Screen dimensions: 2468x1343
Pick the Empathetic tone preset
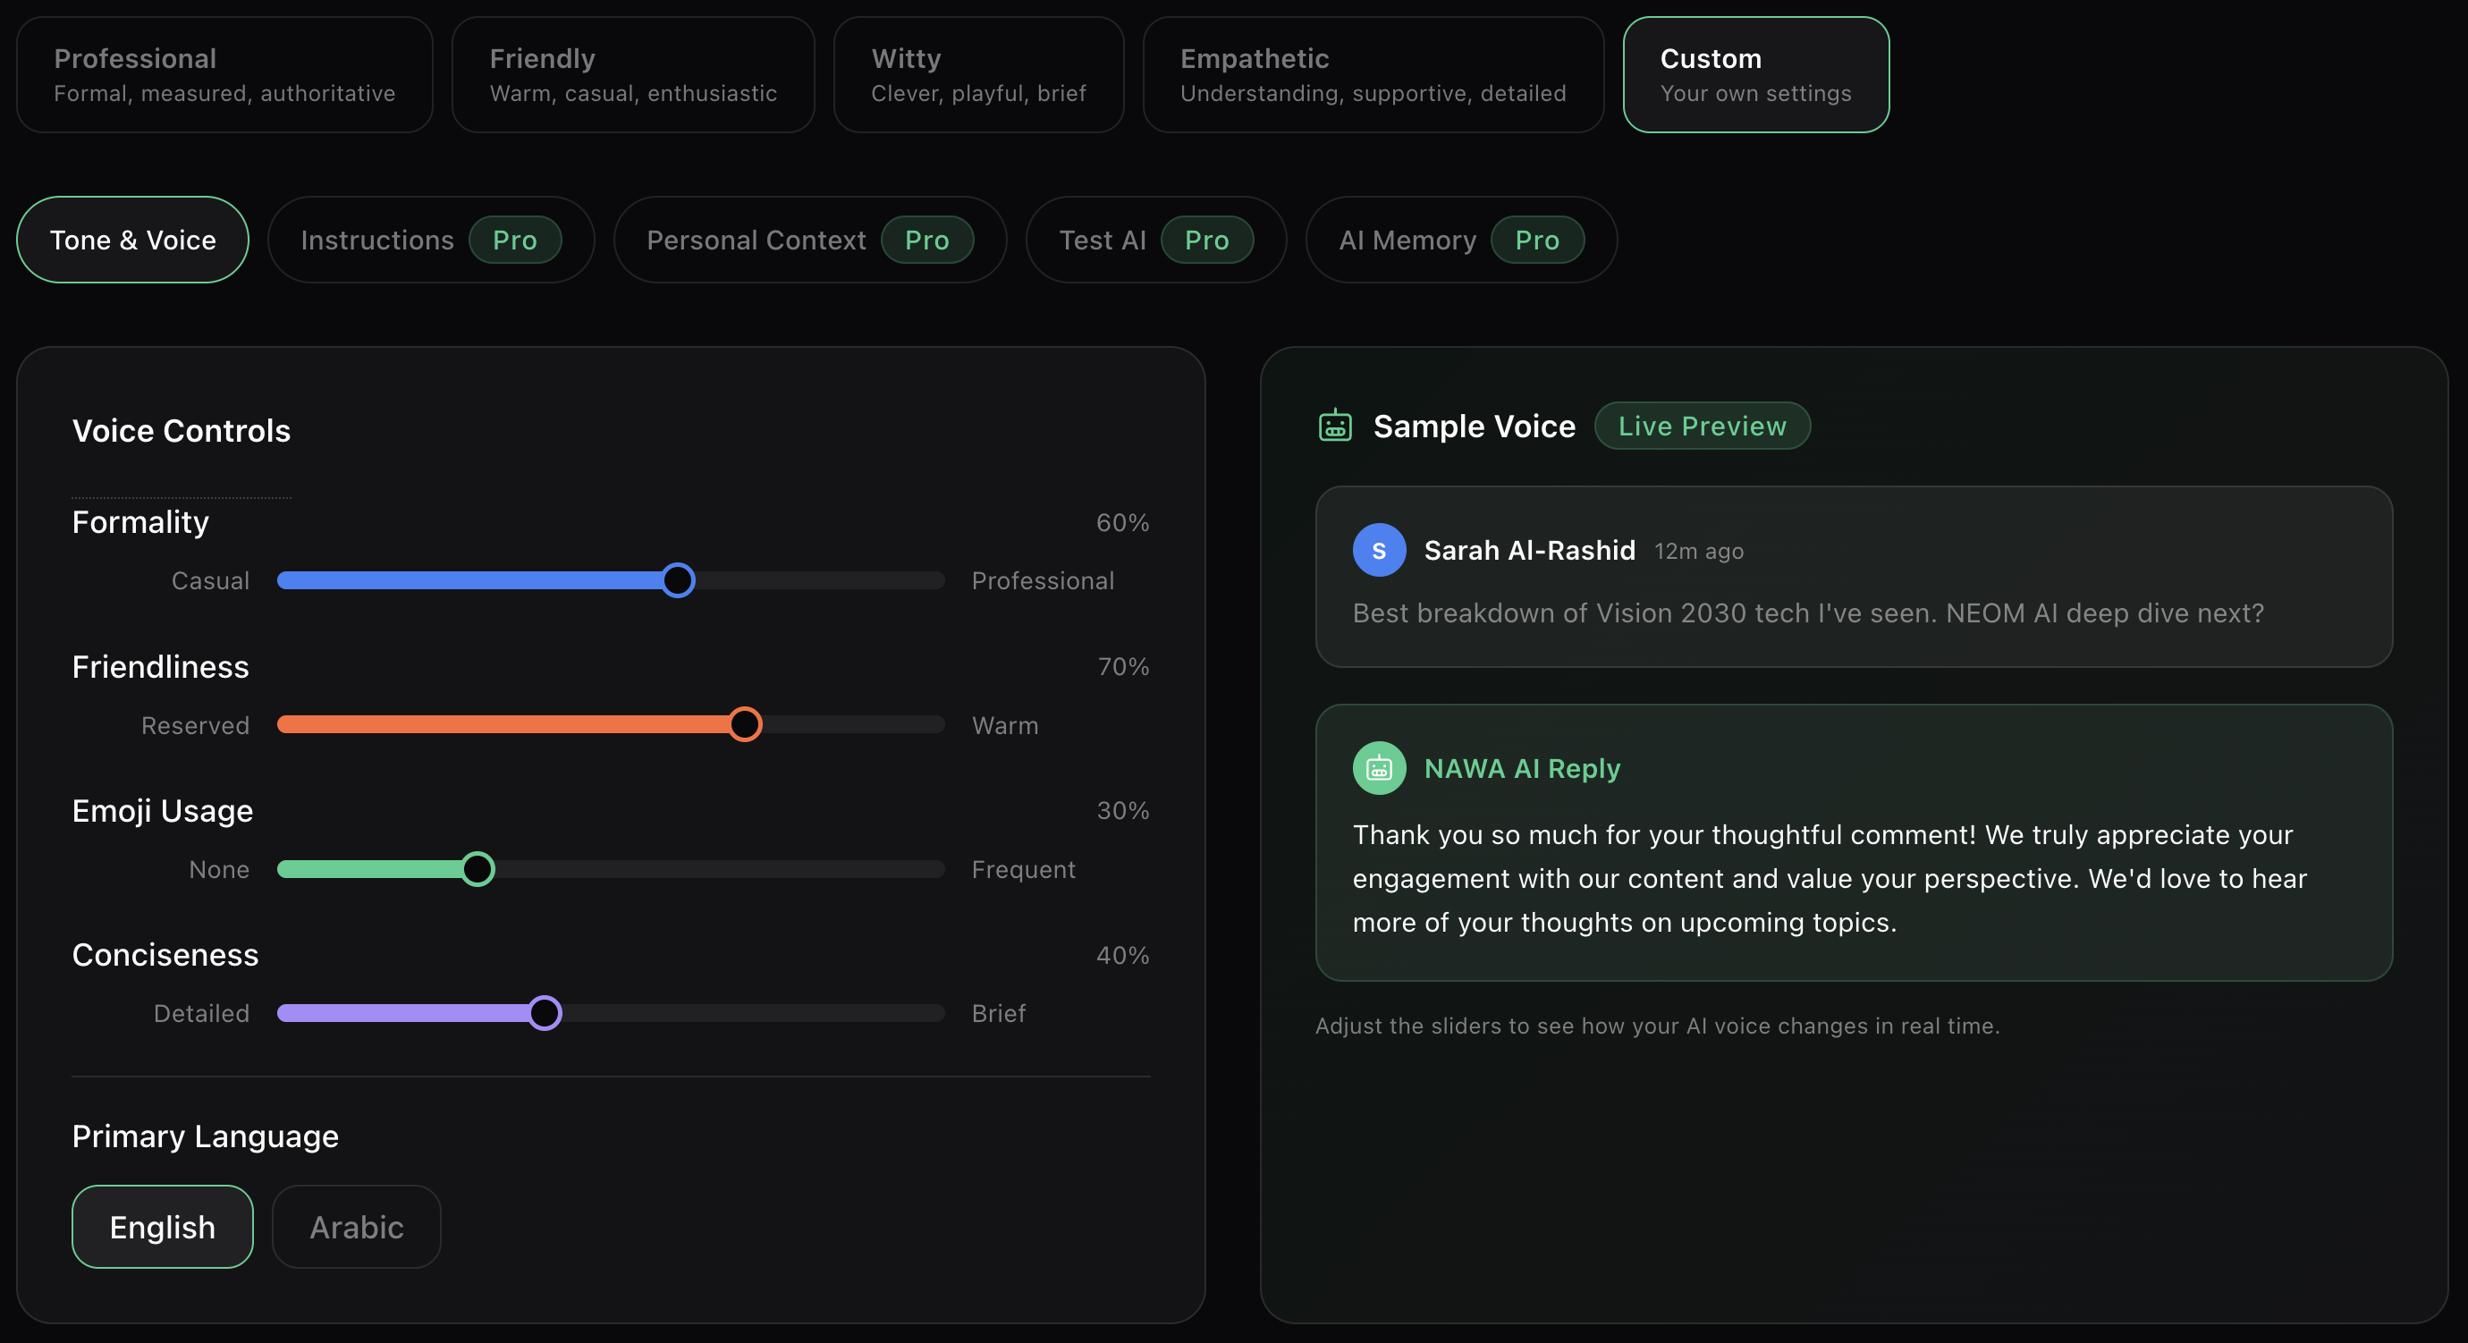[x=1373, y=75]
